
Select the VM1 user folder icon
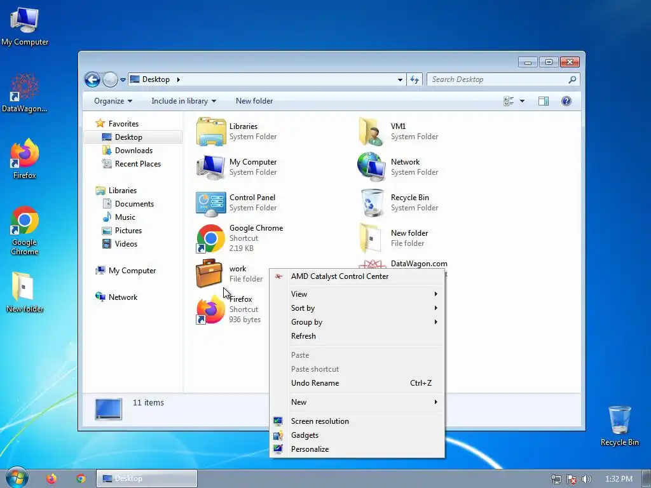coord(371,132)
